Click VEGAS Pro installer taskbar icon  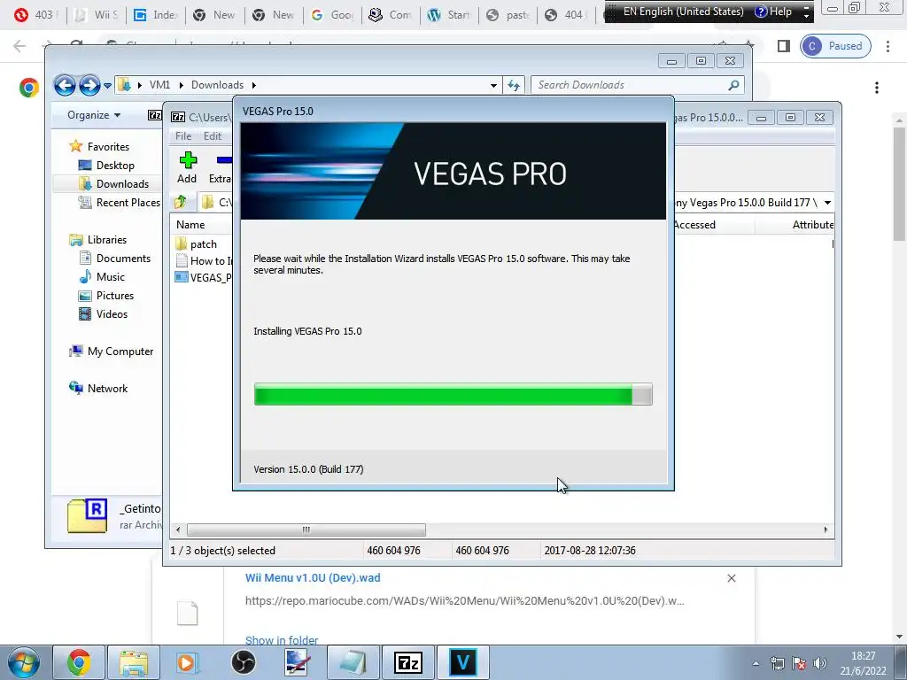462,662
